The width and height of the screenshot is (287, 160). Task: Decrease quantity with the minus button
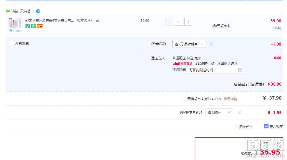(169, 22)
